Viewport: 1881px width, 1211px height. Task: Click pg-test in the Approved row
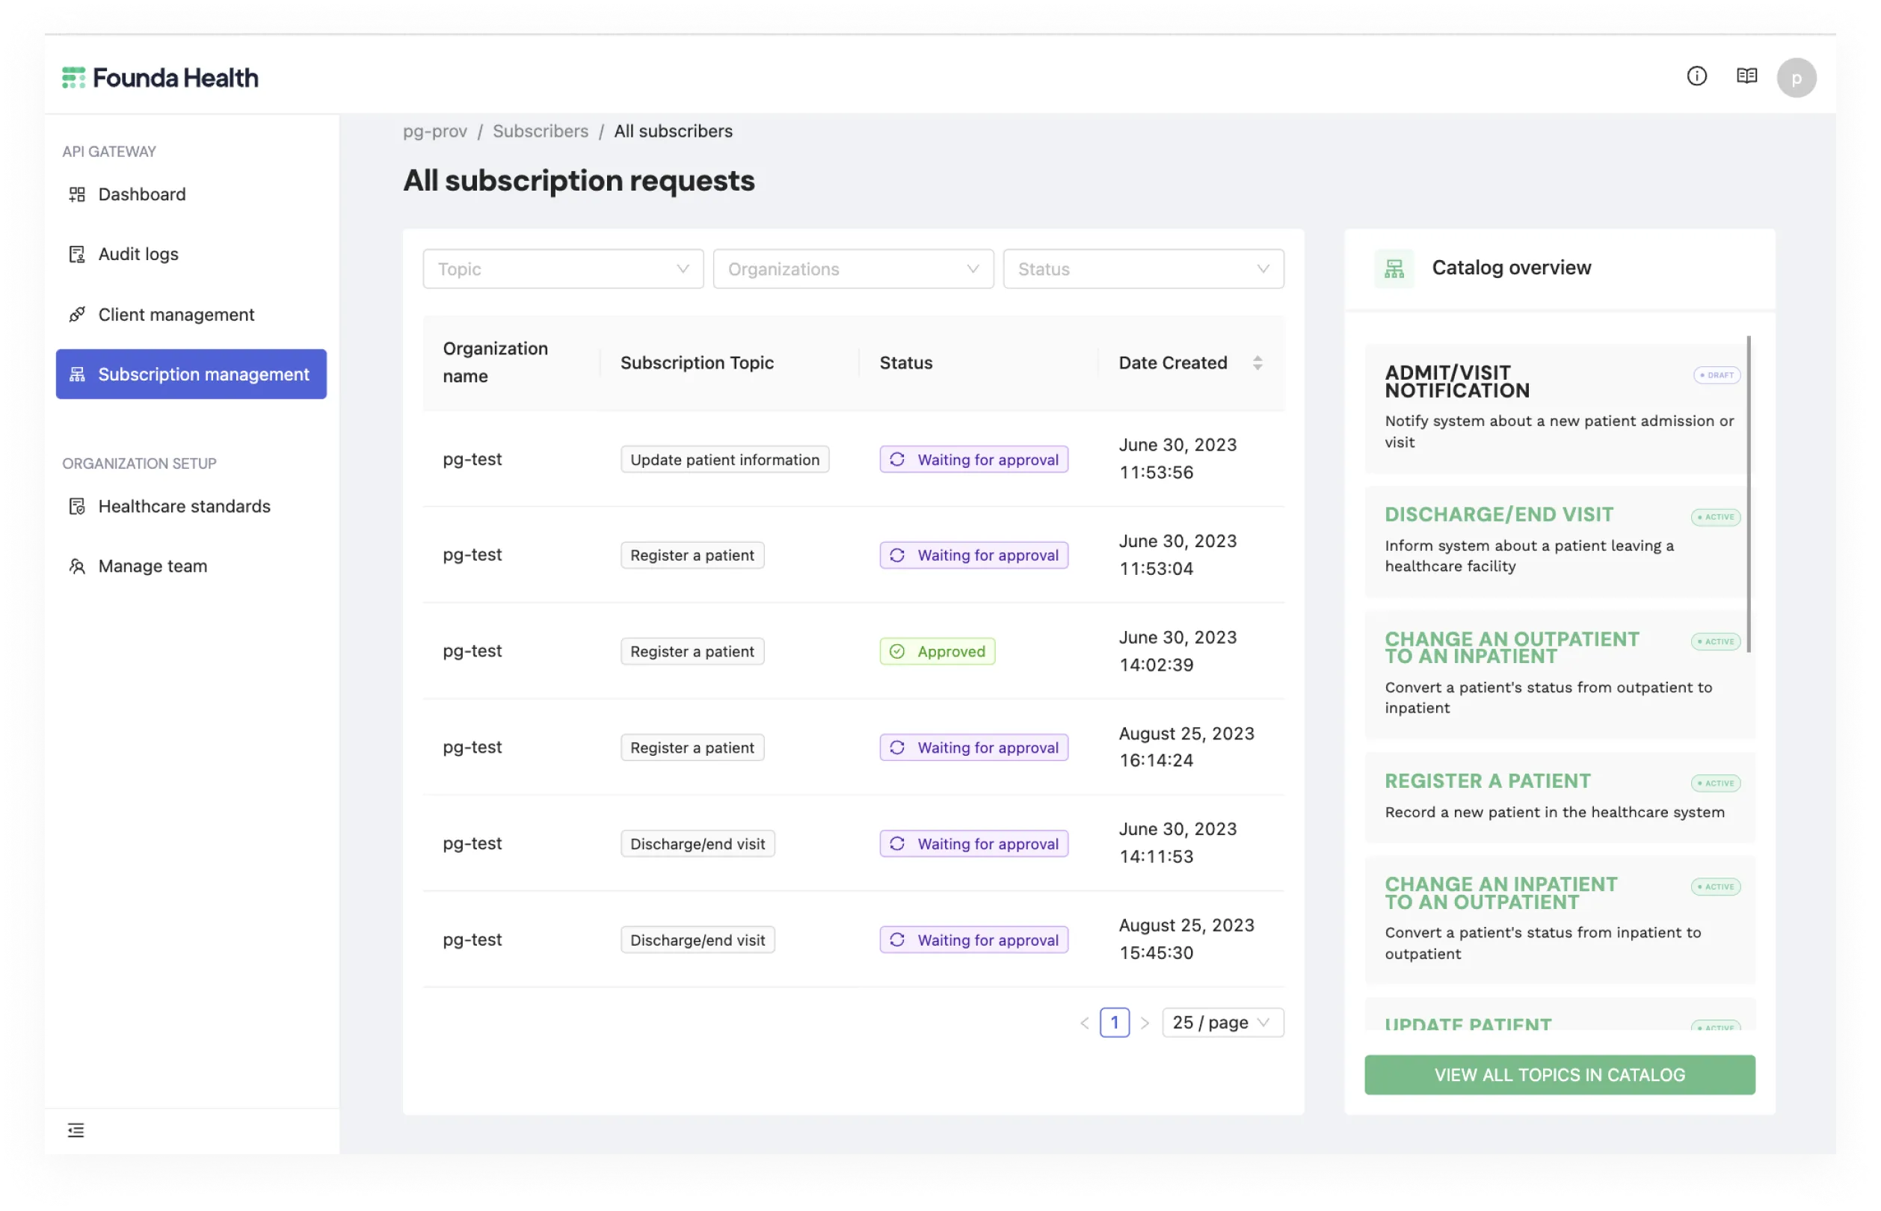[x=472, y=651]
